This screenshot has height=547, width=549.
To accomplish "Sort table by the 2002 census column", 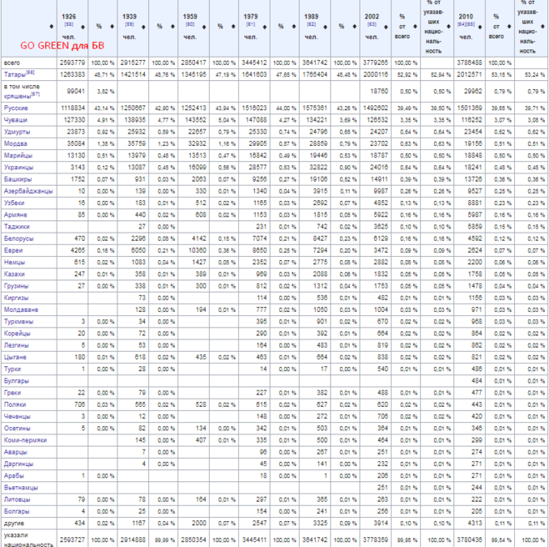I will (384, 26).
